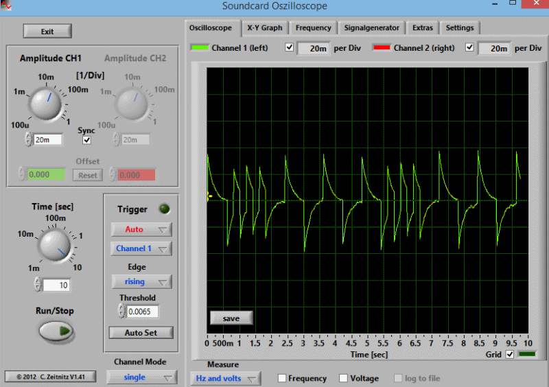Click the CH2 amplitude 20m stepper arrows

[116, 139]
